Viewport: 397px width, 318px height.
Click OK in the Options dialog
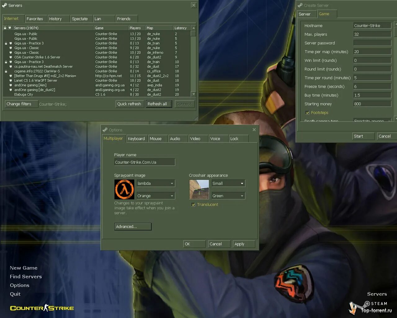click(194, 244)
